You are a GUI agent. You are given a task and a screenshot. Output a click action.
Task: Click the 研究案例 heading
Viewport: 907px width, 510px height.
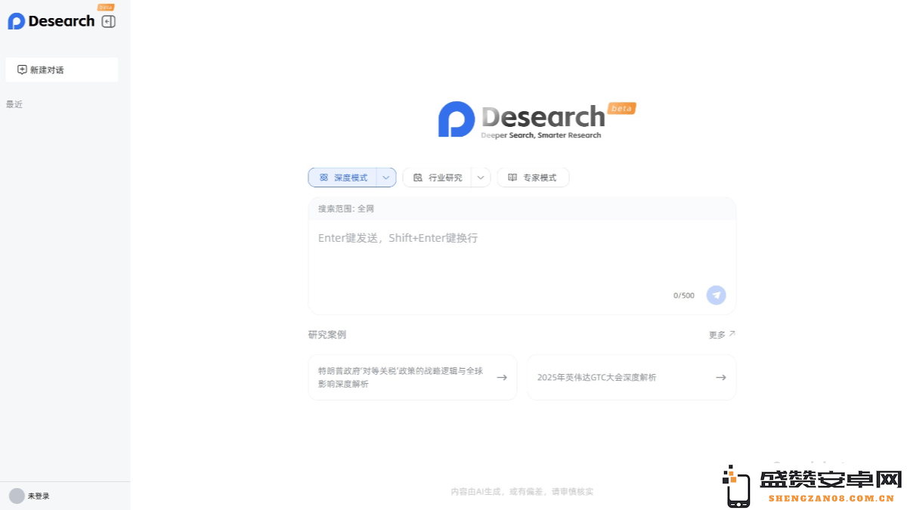327,335
